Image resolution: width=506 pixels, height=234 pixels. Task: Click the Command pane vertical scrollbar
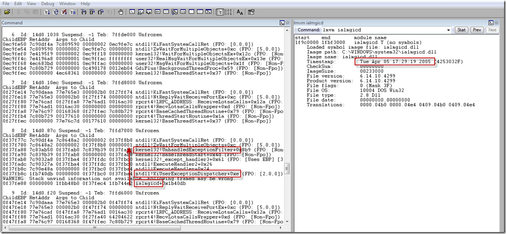tap(287, 121)
